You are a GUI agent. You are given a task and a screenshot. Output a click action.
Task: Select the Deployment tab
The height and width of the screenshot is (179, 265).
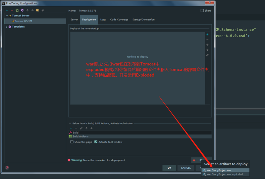pyautogui.click(x=89, y=20)
